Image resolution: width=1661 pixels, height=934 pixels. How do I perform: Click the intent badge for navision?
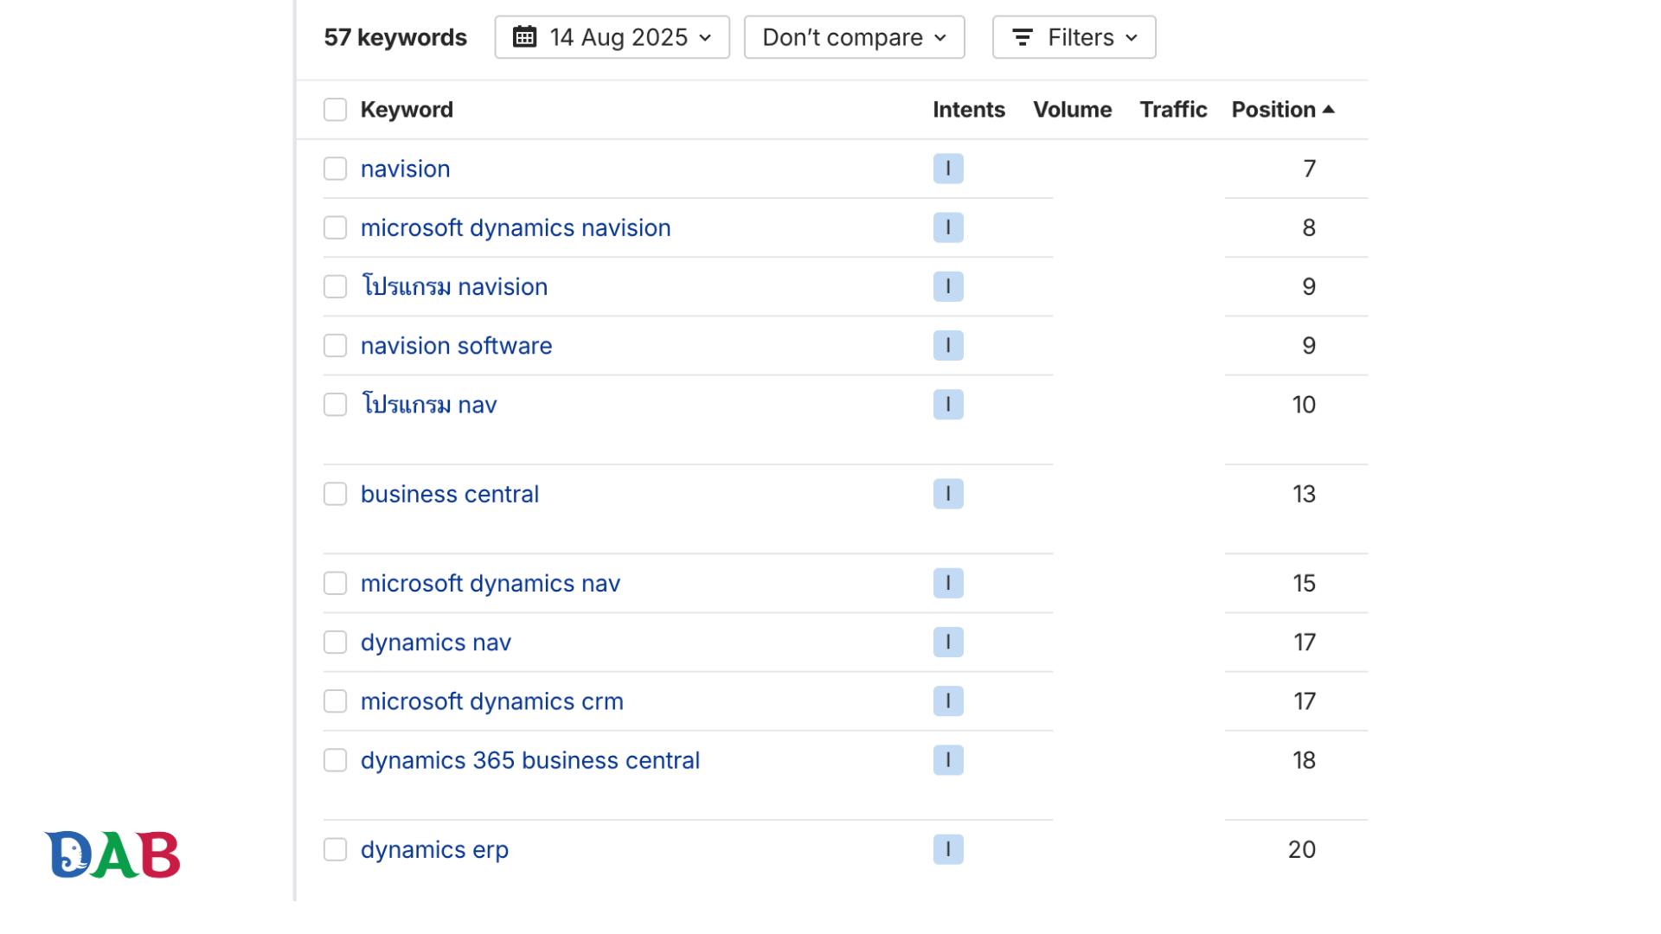coord(948,169)
